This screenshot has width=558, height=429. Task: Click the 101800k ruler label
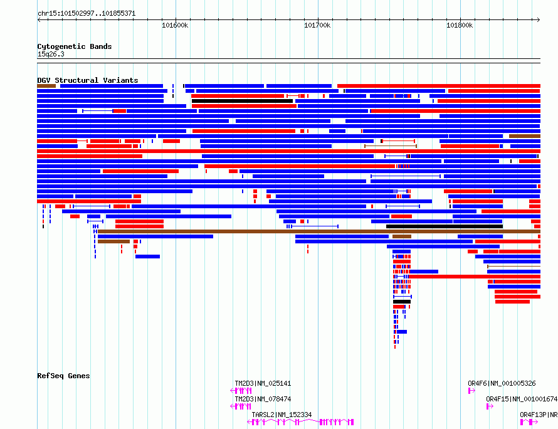(460, 25)
